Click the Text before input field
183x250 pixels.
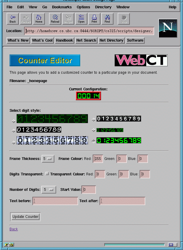(55, 201)
